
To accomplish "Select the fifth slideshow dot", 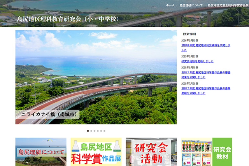I will coord(101,131).
